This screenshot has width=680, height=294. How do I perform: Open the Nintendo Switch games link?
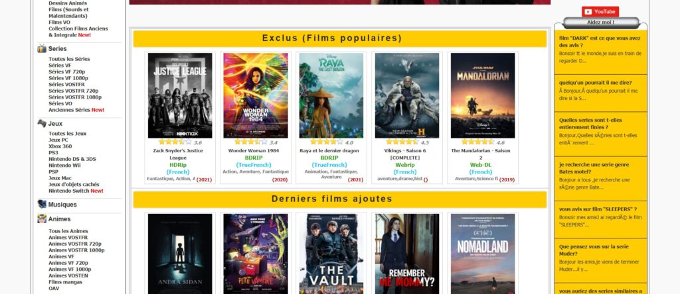(76, 191)
